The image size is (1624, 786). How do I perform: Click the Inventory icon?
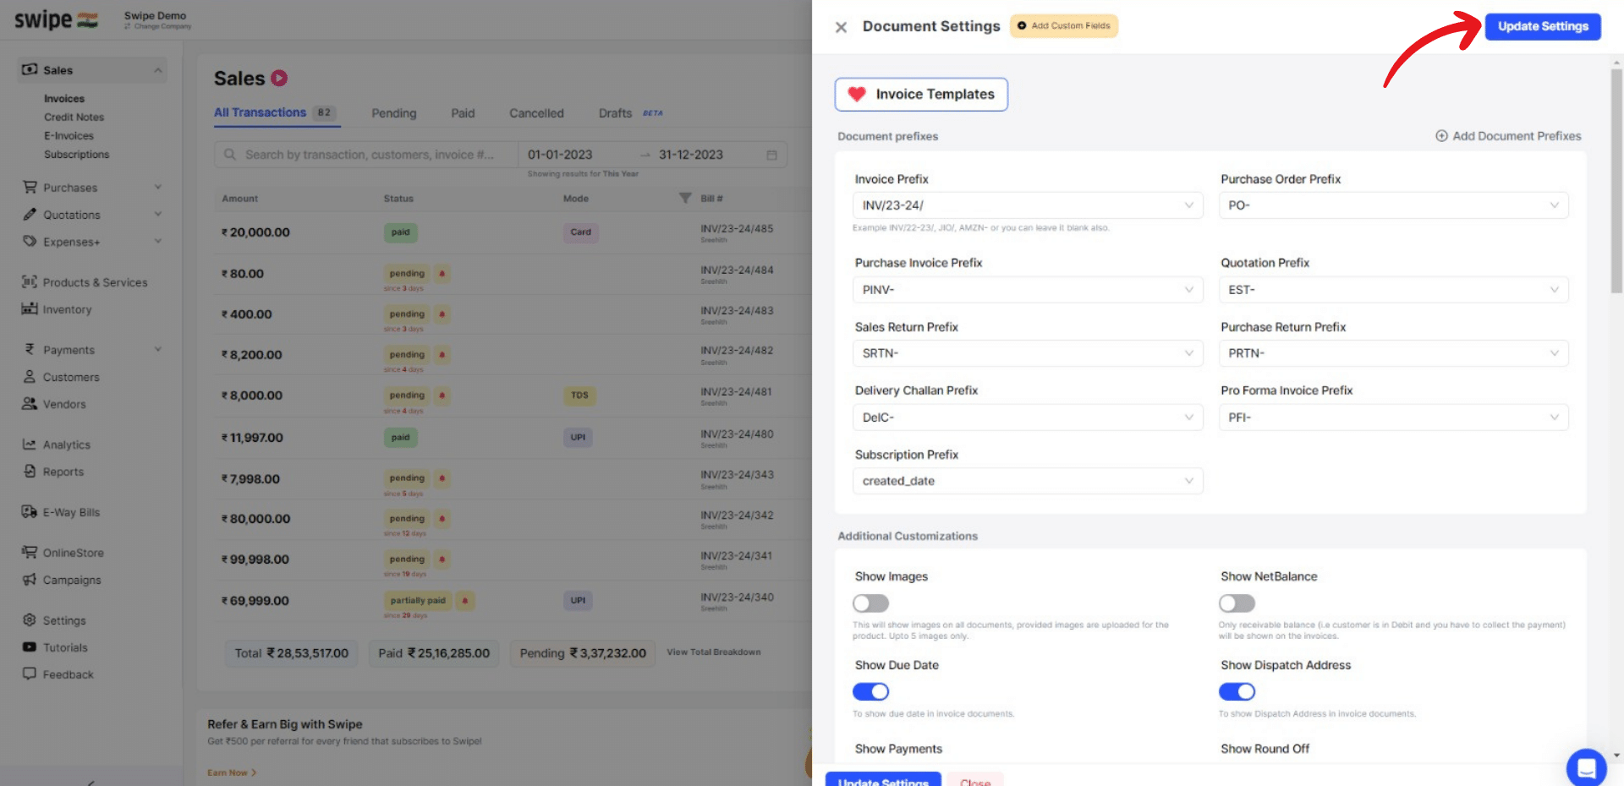[x=30, y=308]
